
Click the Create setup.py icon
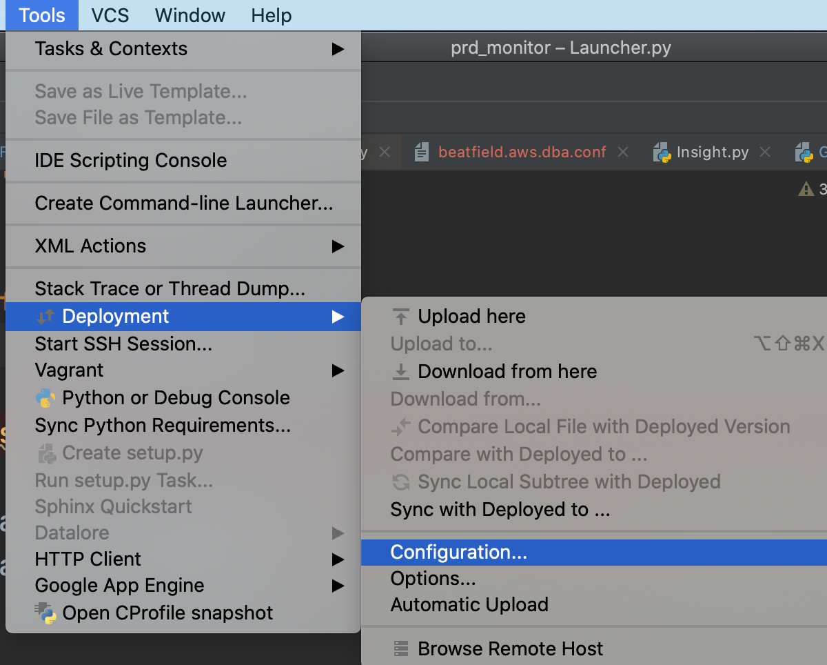[45, 453]
